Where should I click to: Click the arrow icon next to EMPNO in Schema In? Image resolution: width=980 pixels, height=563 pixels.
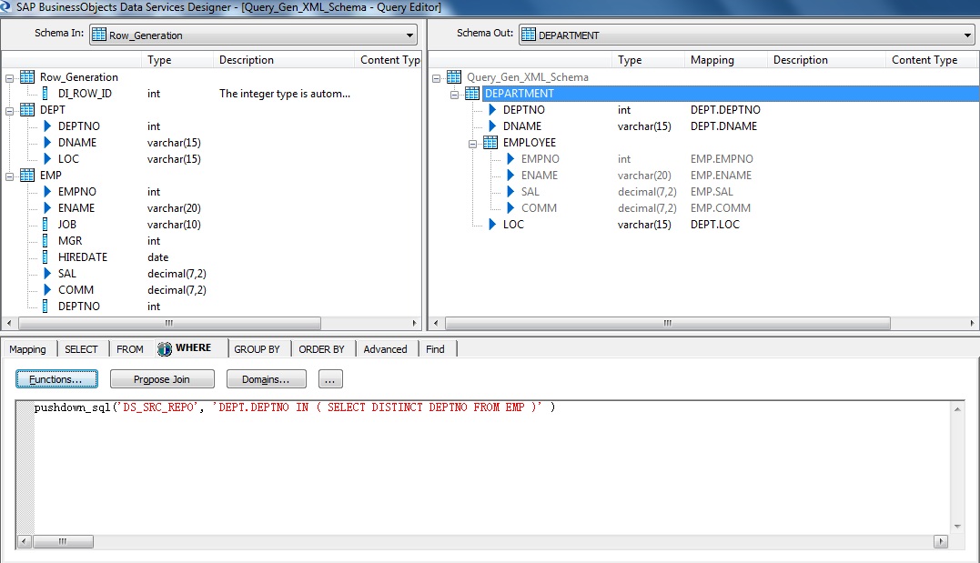[x=47, y=192]
